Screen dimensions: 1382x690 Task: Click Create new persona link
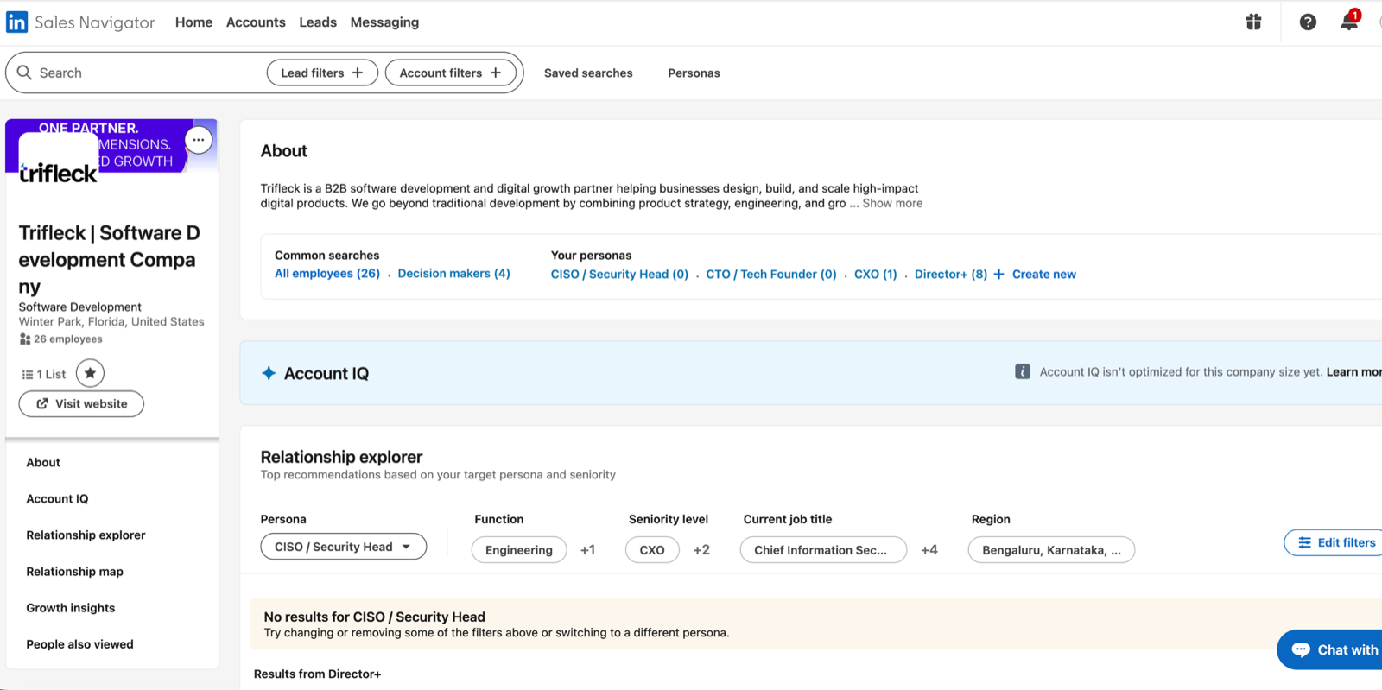tap(1043, 274)
